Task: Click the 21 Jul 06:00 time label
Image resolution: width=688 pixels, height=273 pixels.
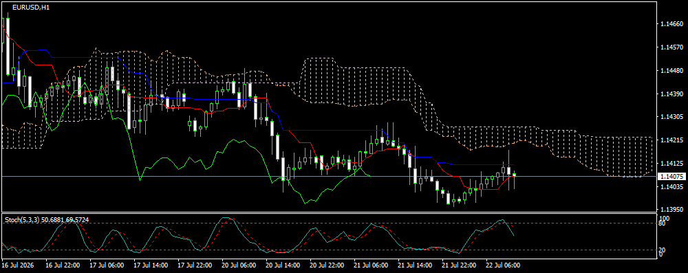Action: [372, 265]
